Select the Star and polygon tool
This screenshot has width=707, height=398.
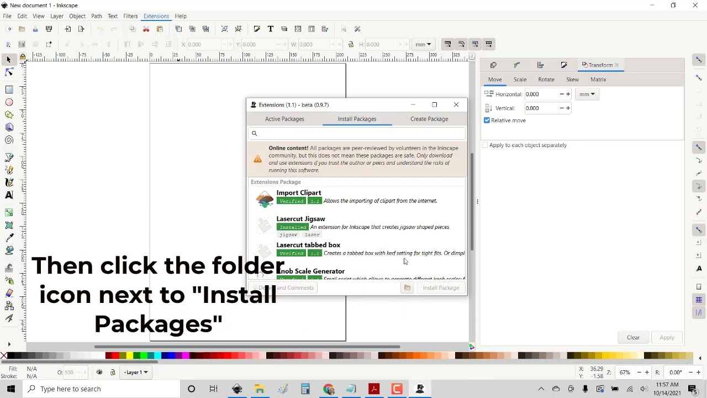pyautogui.click(x=9, y=115)
